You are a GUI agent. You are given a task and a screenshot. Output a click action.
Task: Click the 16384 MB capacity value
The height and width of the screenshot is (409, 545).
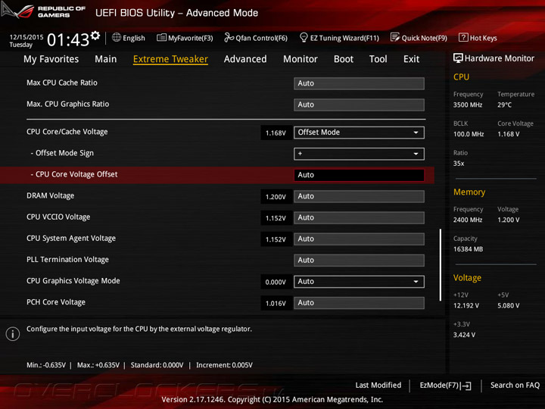(469, 249)
